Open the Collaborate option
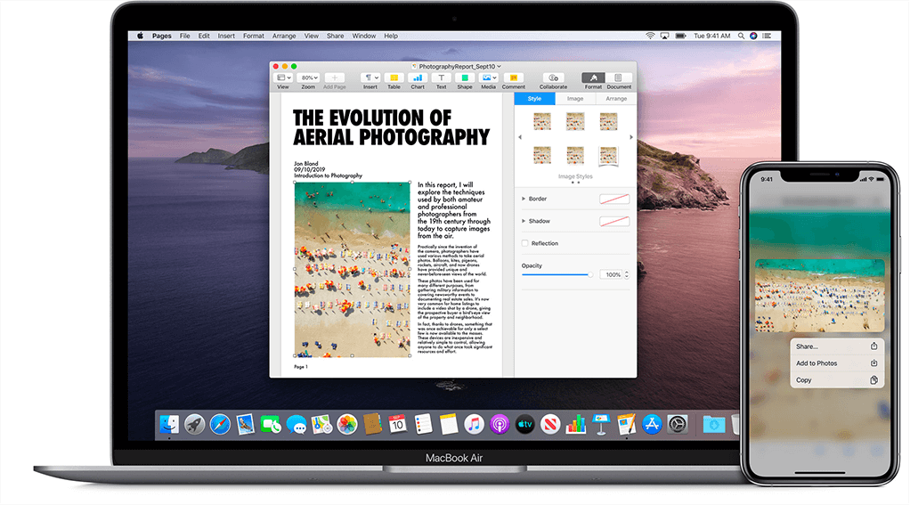Screen dimensions: 910x505 (553, 79)
